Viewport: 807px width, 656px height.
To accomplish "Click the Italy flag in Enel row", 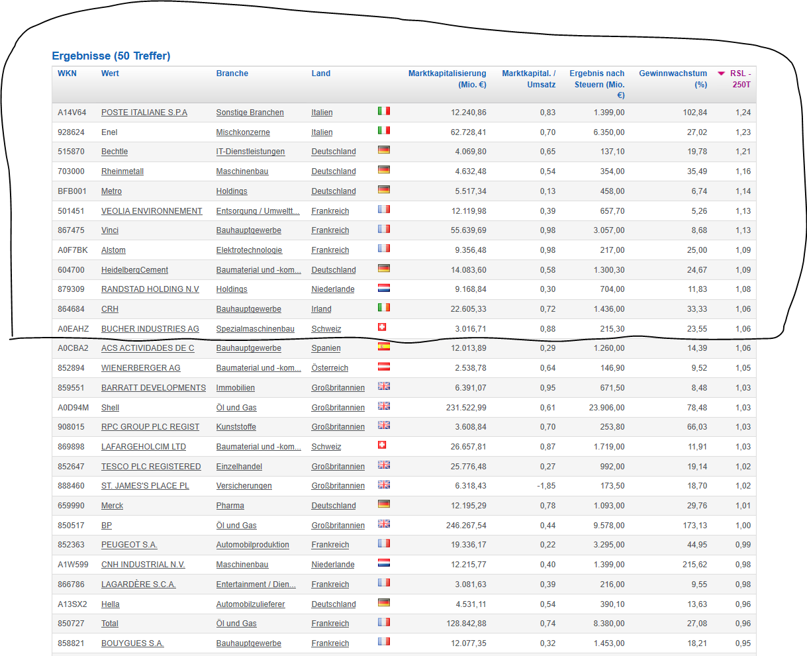I will coord(384,131).
